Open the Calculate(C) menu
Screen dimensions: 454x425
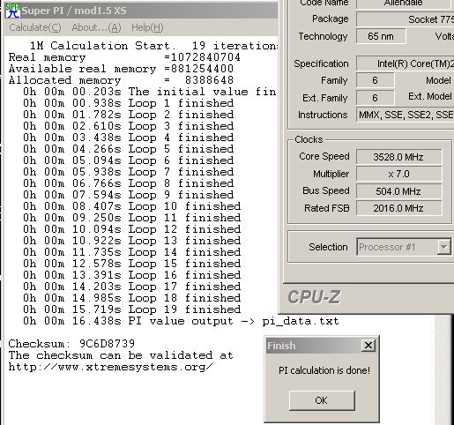click(x=35, y=27)
